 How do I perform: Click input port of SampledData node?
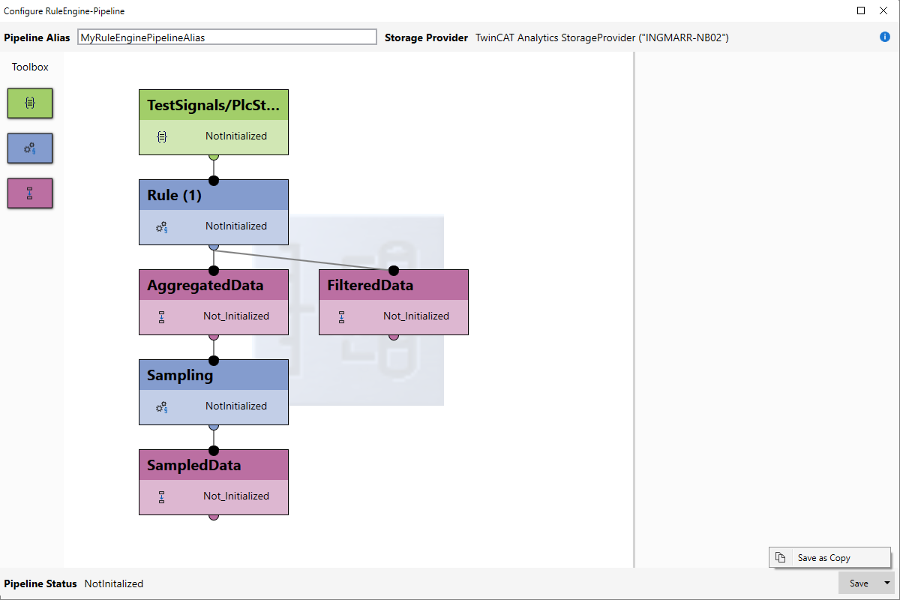pos(214,450)
